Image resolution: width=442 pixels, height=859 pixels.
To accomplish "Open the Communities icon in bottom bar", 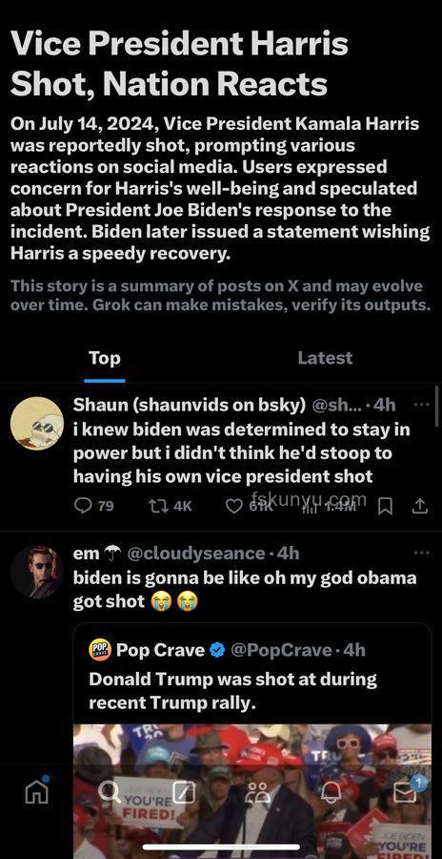I will [257, 792].
